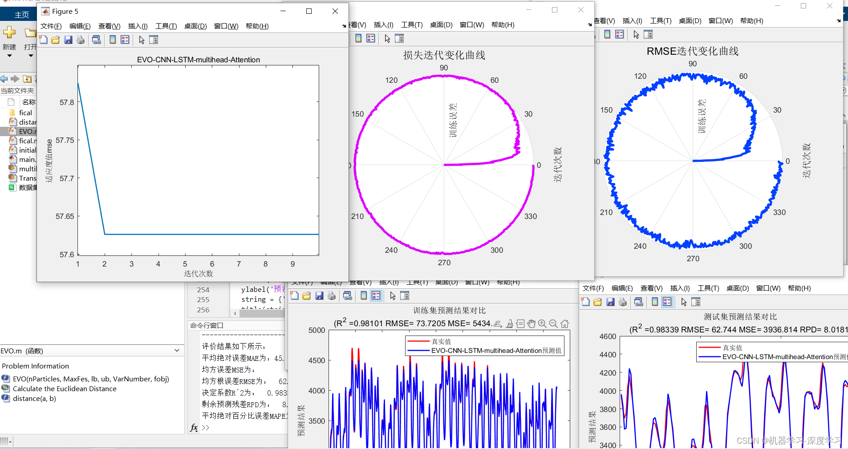Image resolution: width=848 pixels, height=449 pixels.
Task: Open the EVO.m (函数) dropdown
Action: (x=177, y=351)
